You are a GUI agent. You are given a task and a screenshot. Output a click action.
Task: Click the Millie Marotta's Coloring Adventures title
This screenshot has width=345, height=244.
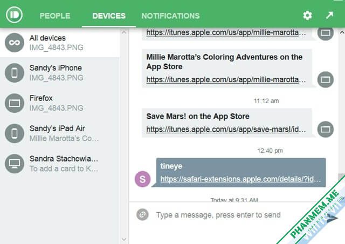coord(224,62)
